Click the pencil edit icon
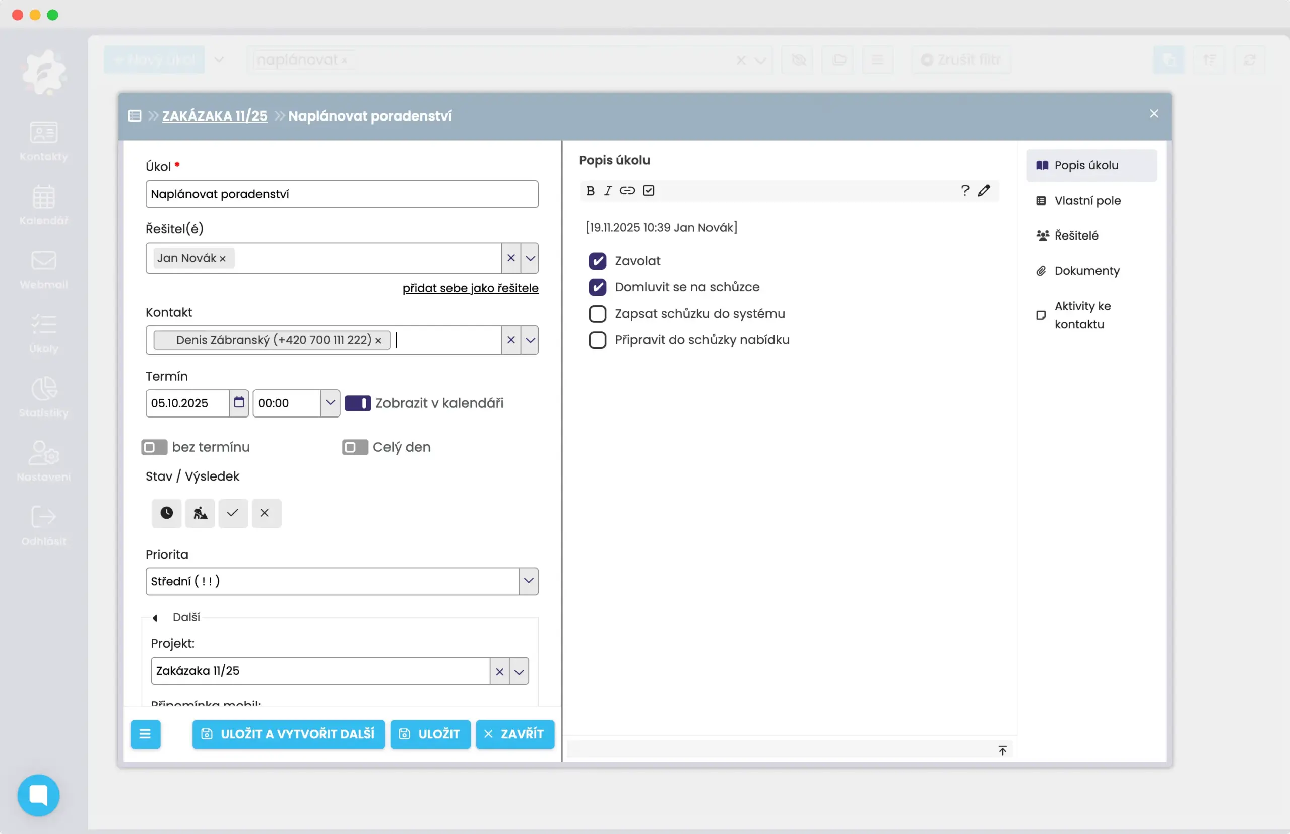This screenshot has width=1290, height=834. pyautogui.click(x=984, y=191)
